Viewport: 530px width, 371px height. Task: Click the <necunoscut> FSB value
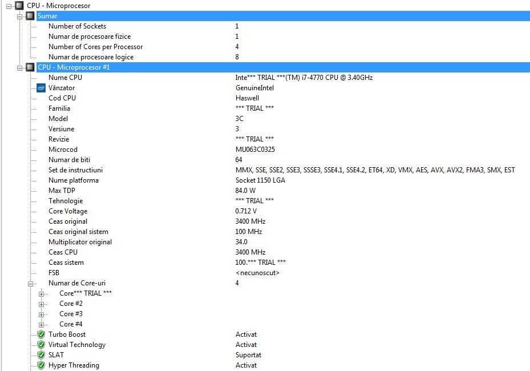point(257,273)
